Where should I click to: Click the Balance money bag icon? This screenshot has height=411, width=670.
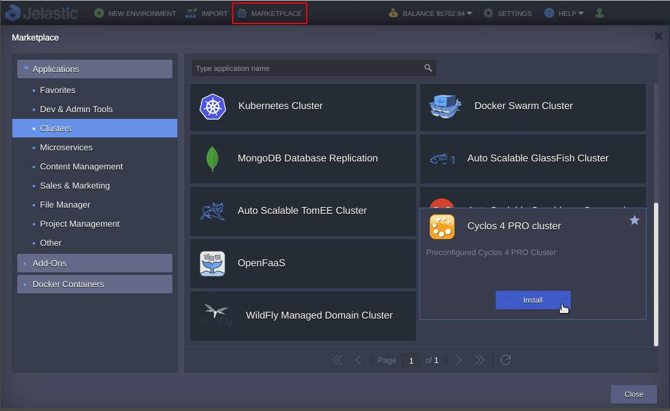click(393, 14)
